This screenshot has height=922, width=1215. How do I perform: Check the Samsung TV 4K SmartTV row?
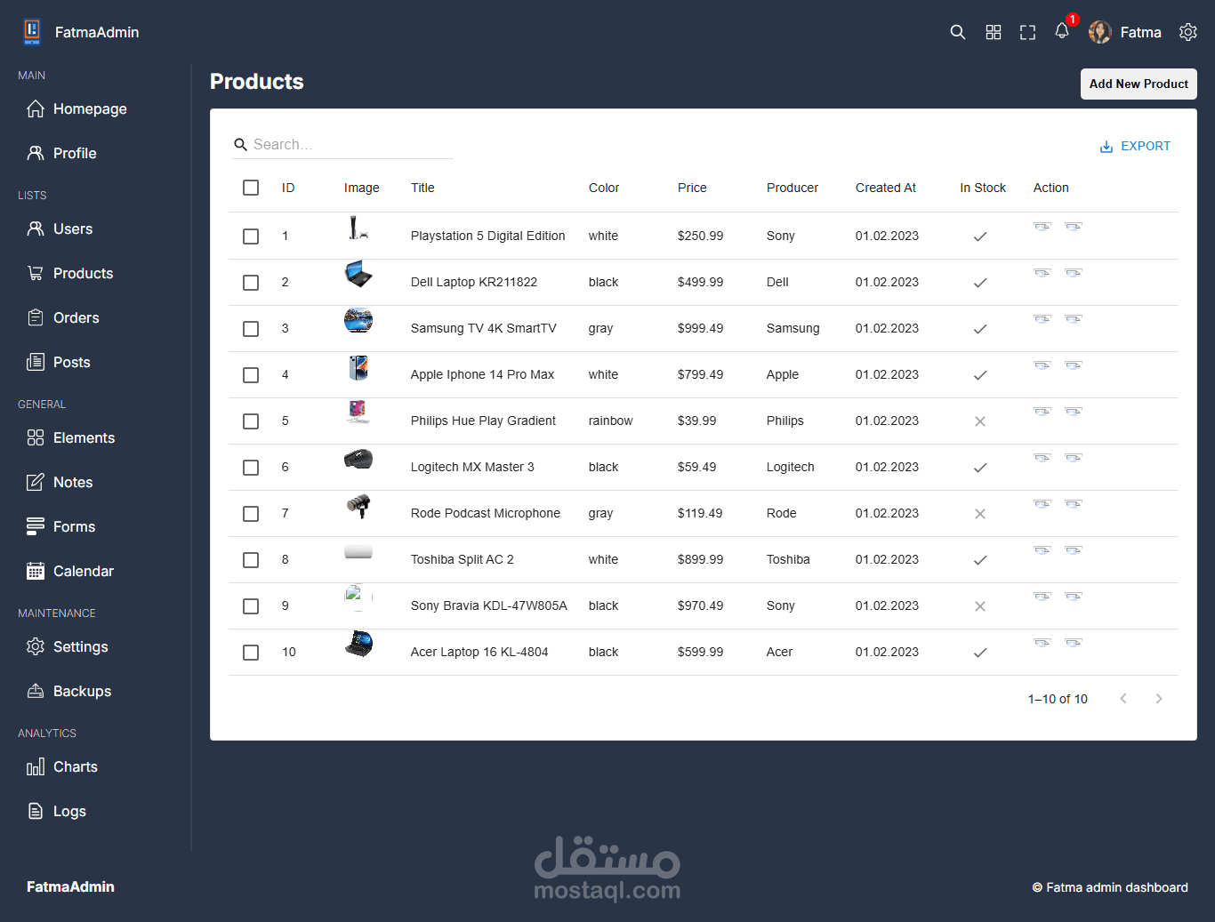251,329
